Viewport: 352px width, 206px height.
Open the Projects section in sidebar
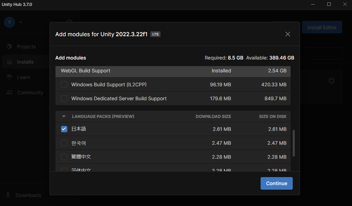pos(26,47)
